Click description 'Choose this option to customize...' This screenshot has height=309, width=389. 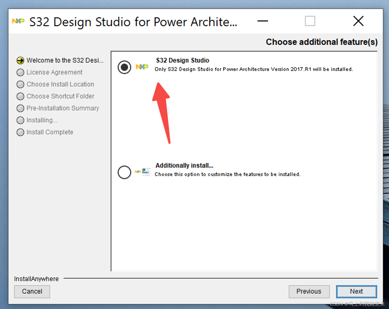pyautogui.click(x=227, y=174)
